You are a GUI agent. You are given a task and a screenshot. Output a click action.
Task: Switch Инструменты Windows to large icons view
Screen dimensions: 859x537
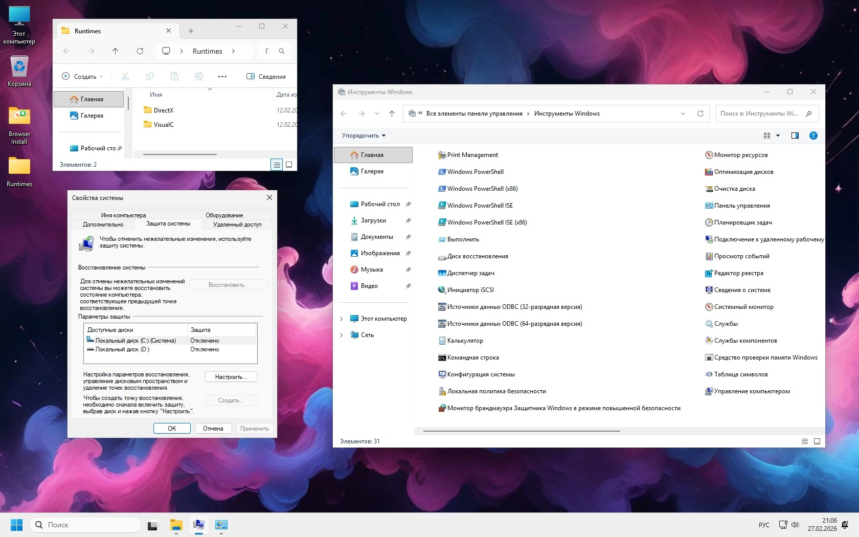817,441
